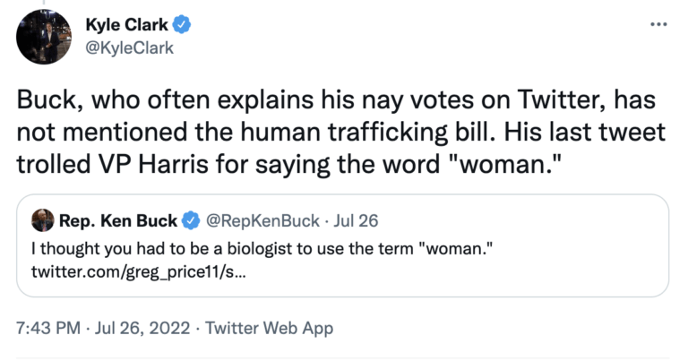Open the Twitter Web App source link
The height and width of the screenshot is (361, 688).
[269, 329]
